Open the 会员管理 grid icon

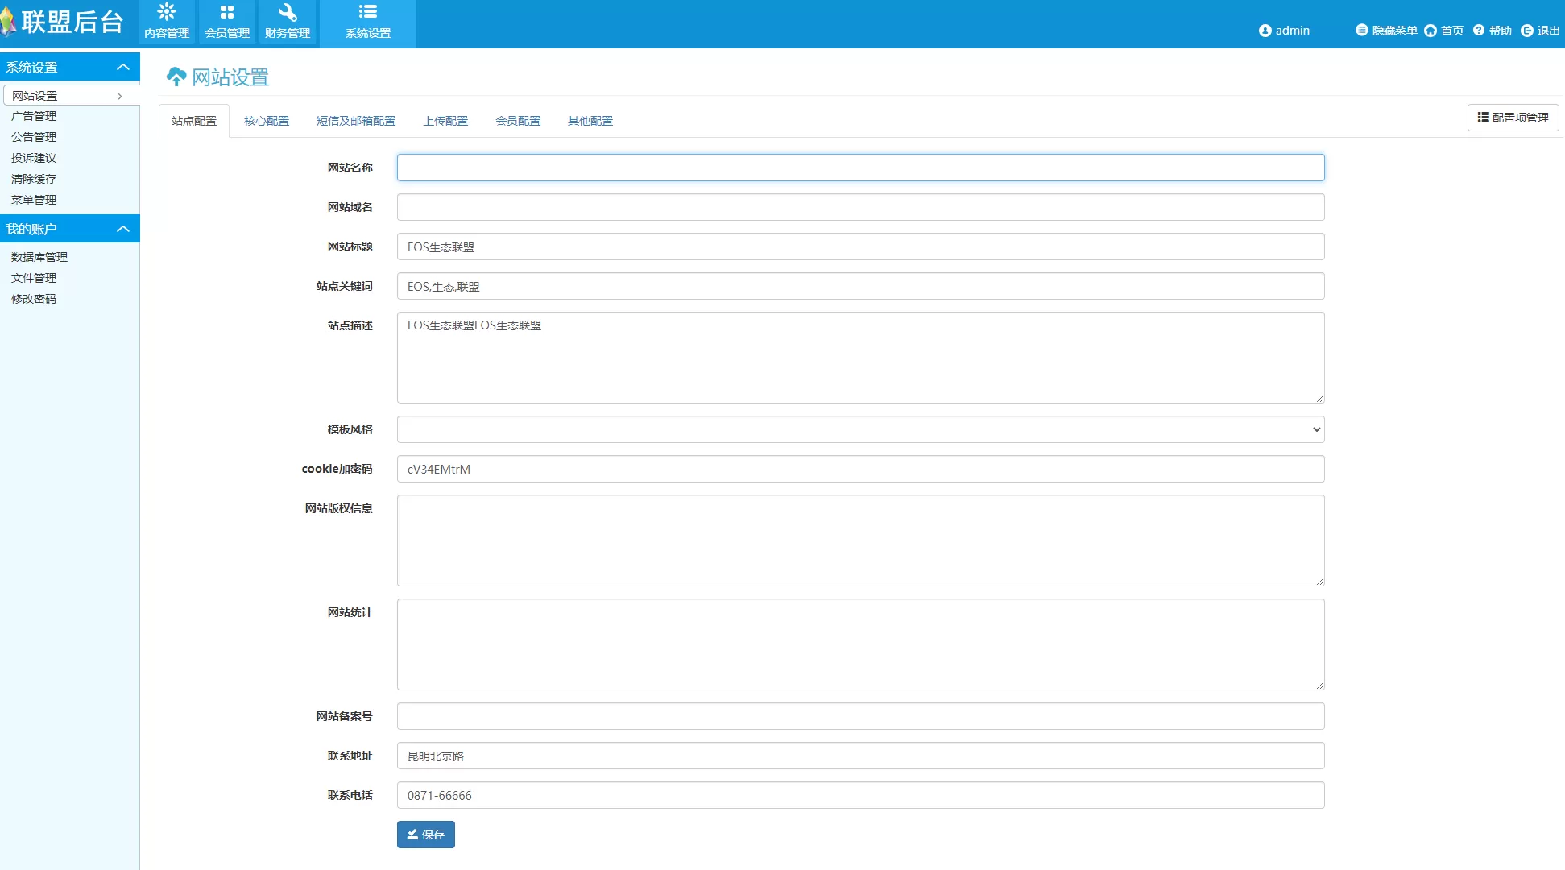pyautogui.click(x=227, y=12)
